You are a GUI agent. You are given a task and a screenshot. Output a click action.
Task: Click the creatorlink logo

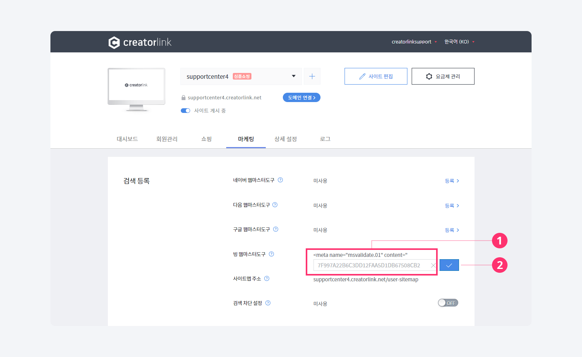(140, 42)
